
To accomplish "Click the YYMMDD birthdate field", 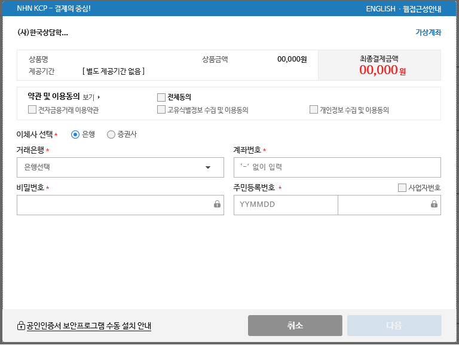I will click(x=286, y=204).
